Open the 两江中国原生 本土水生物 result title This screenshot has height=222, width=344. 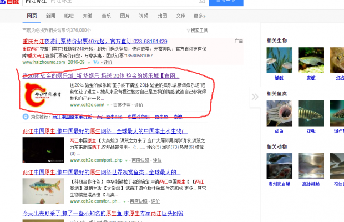click(x=105, y=131)
